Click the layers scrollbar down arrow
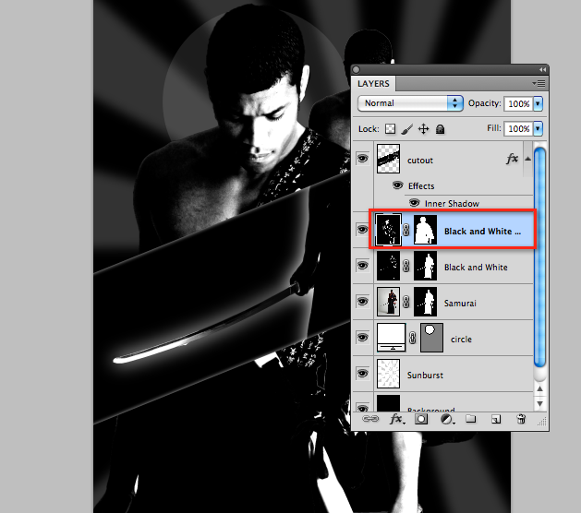This screenshot has width=581, height=513. 539,404
